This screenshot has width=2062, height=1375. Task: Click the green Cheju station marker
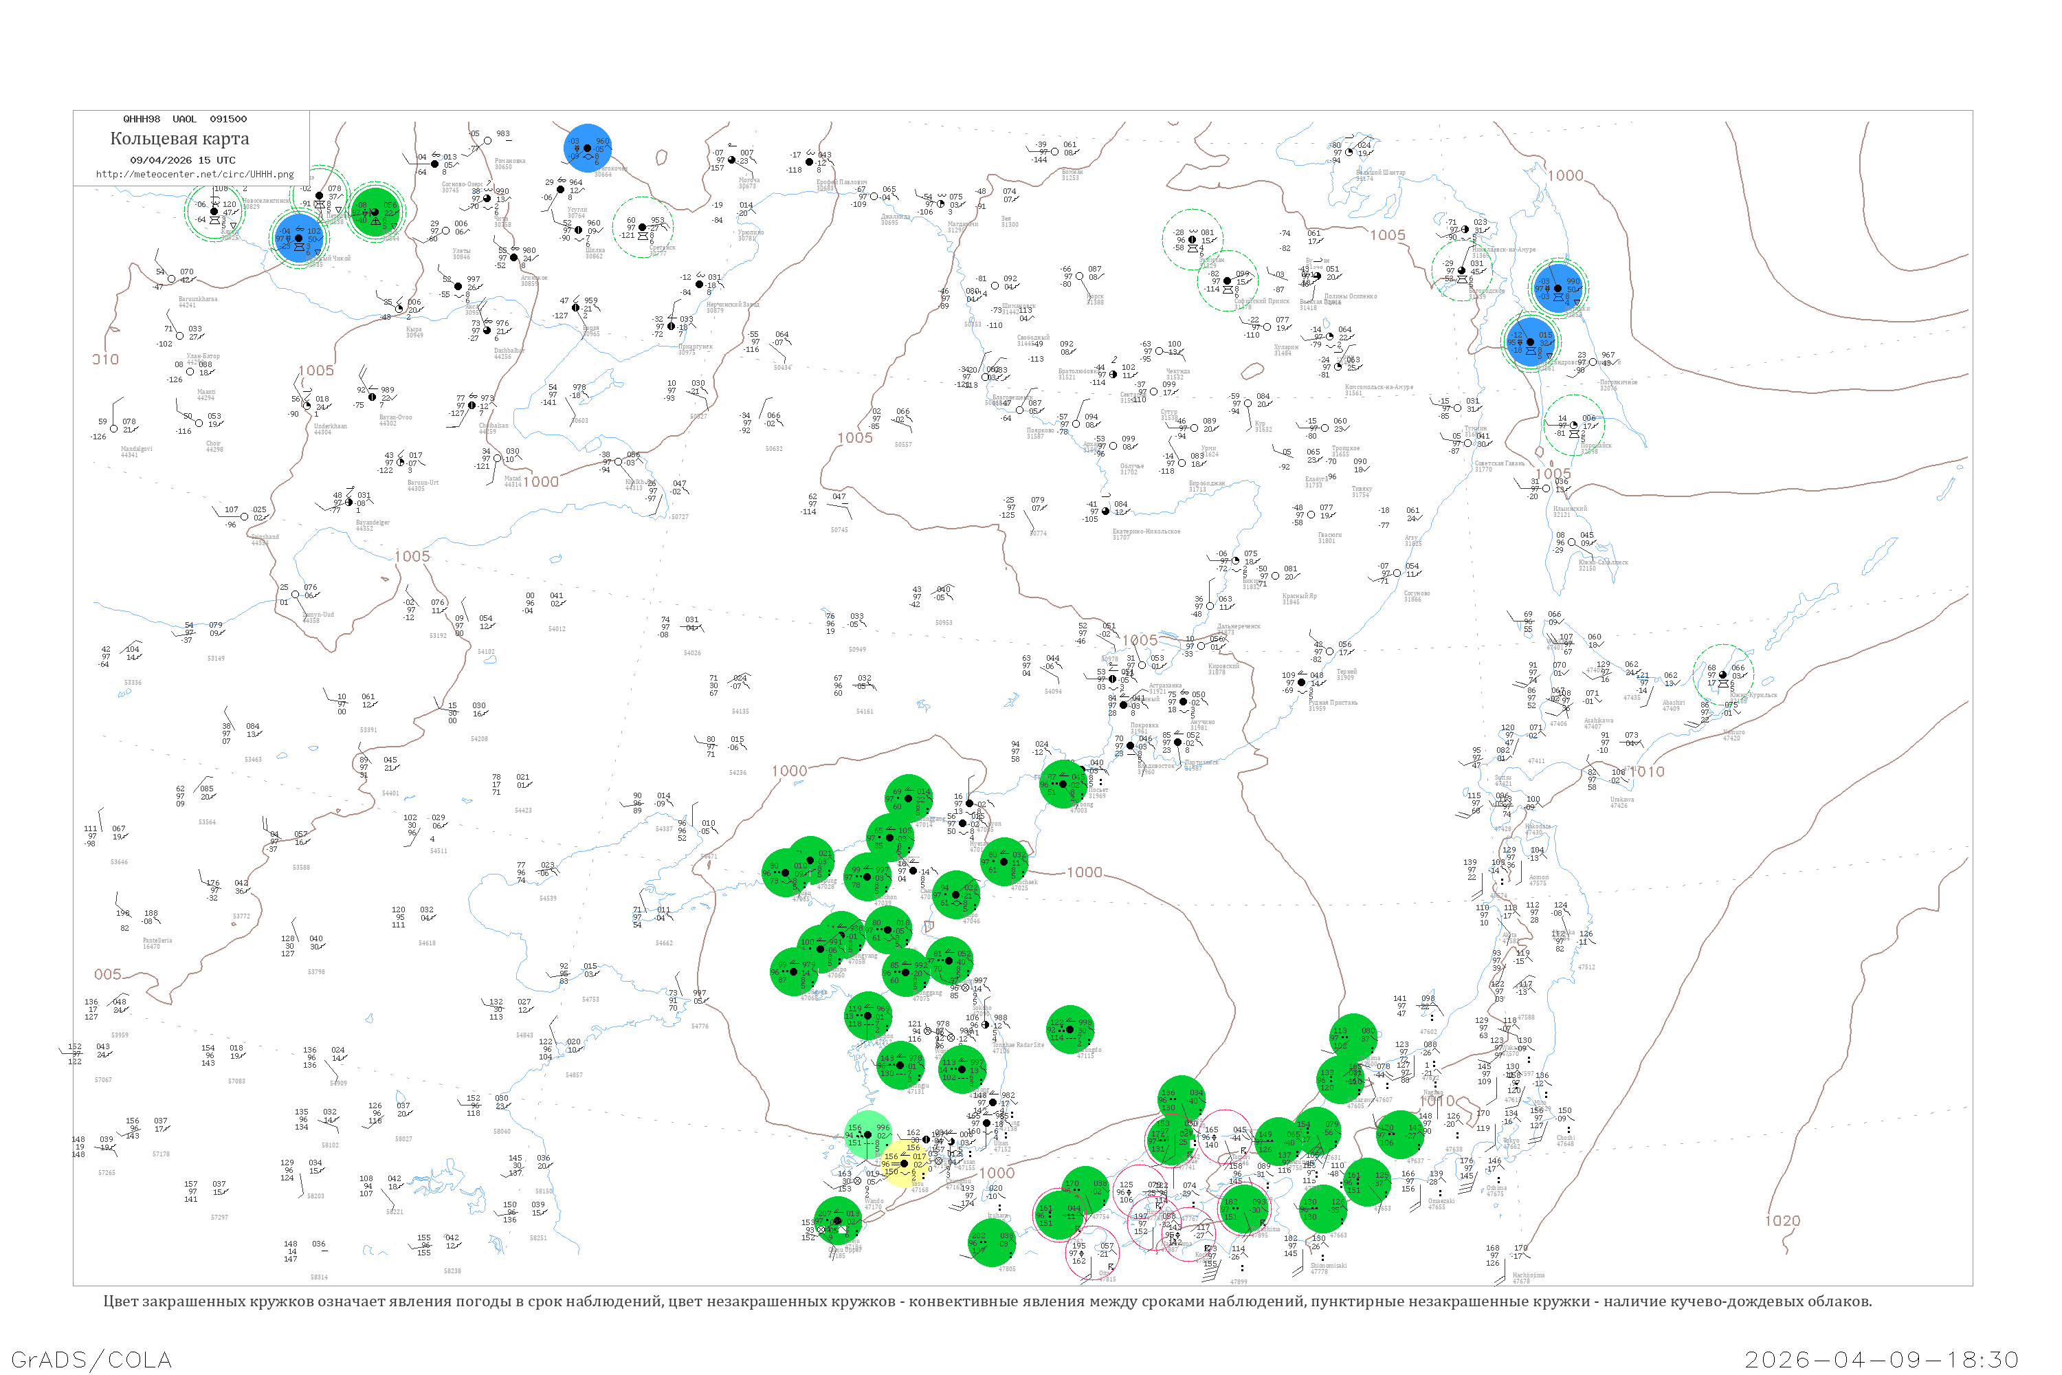838,1221
